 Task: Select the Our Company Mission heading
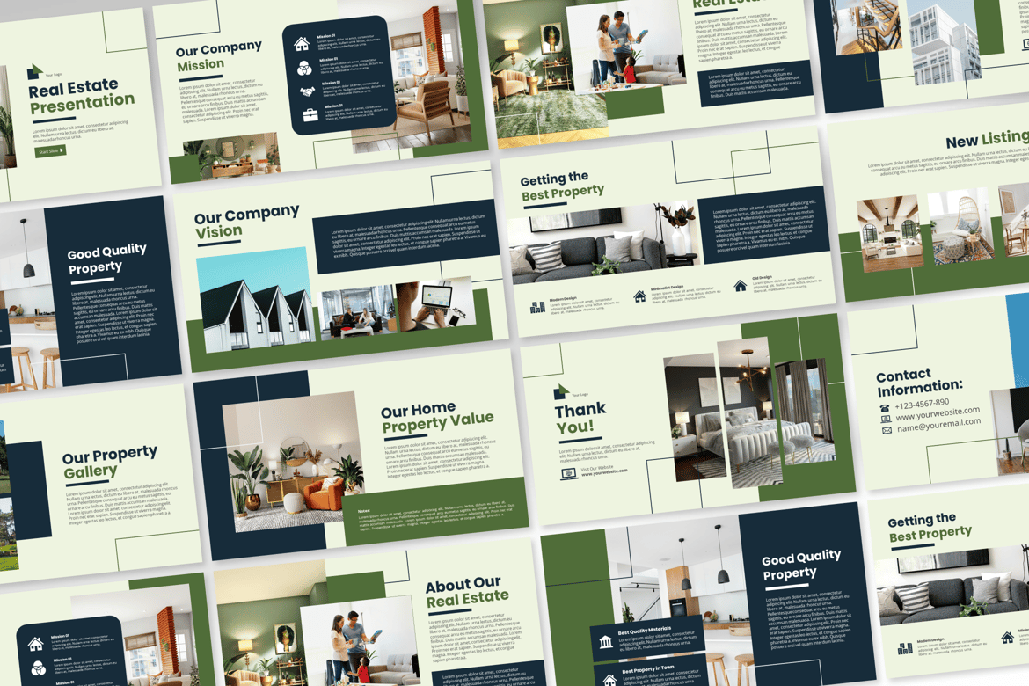218,56
